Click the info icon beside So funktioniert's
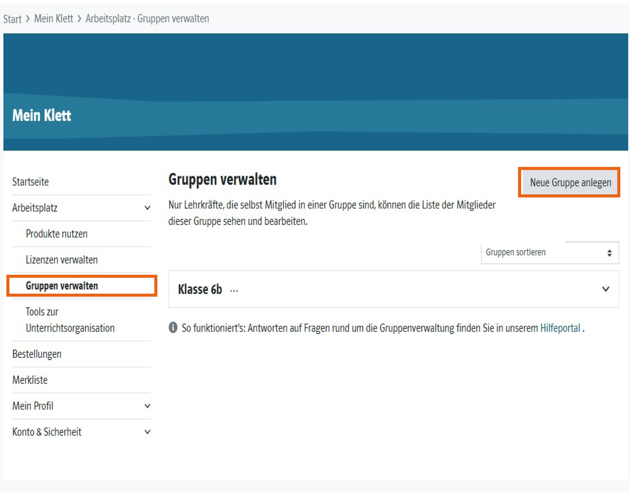 click(x=173, y=328)
